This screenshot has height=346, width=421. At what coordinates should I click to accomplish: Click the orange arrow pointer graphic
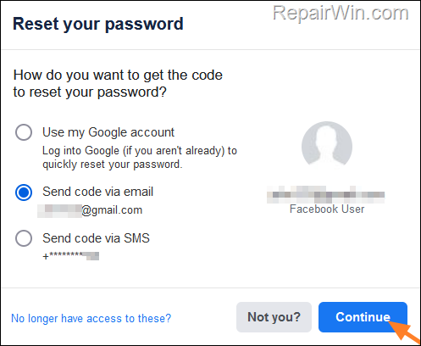(x=404, y=332)
